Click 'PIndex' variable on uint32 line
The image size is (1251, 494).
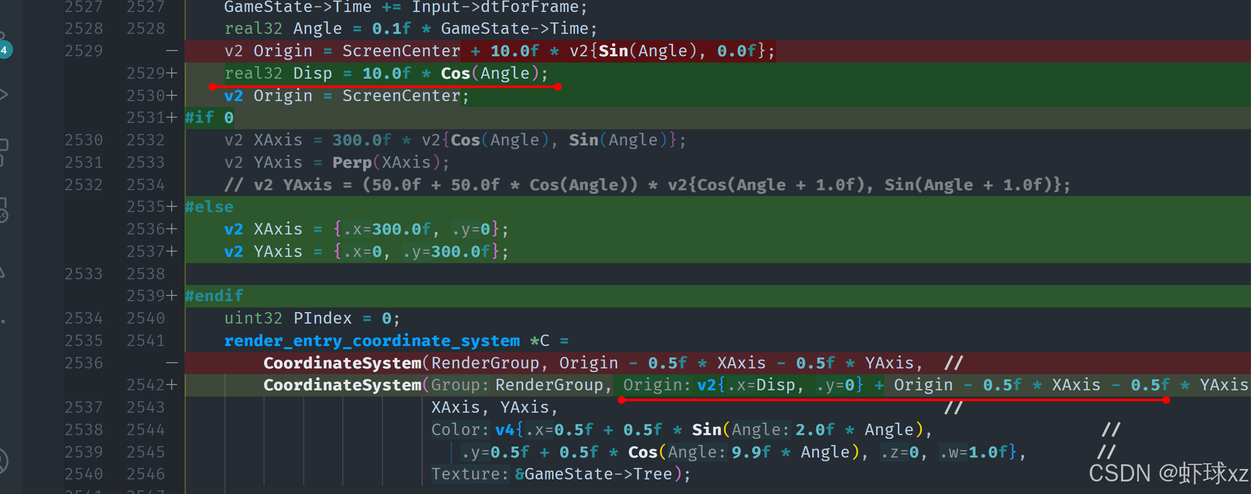pos(322,318)
